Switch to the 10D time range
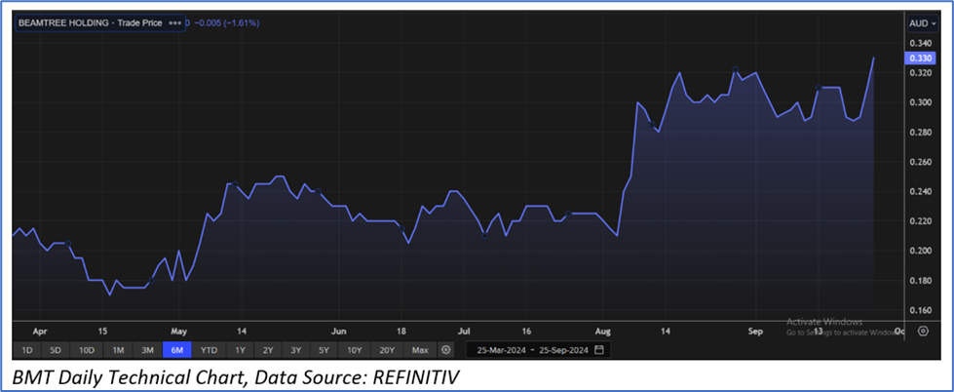Screen dimensions: 954x392 [x=87, y=349]
